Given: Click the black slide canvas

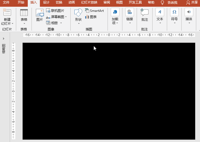Looking at the screenshot, I should pos(109,91).
